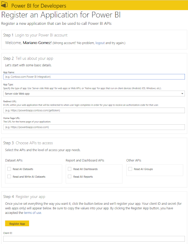Viewport: 188px width, 244px height.
Task: Open the App Type dropdown arrow
Action: tap(182, 94)
